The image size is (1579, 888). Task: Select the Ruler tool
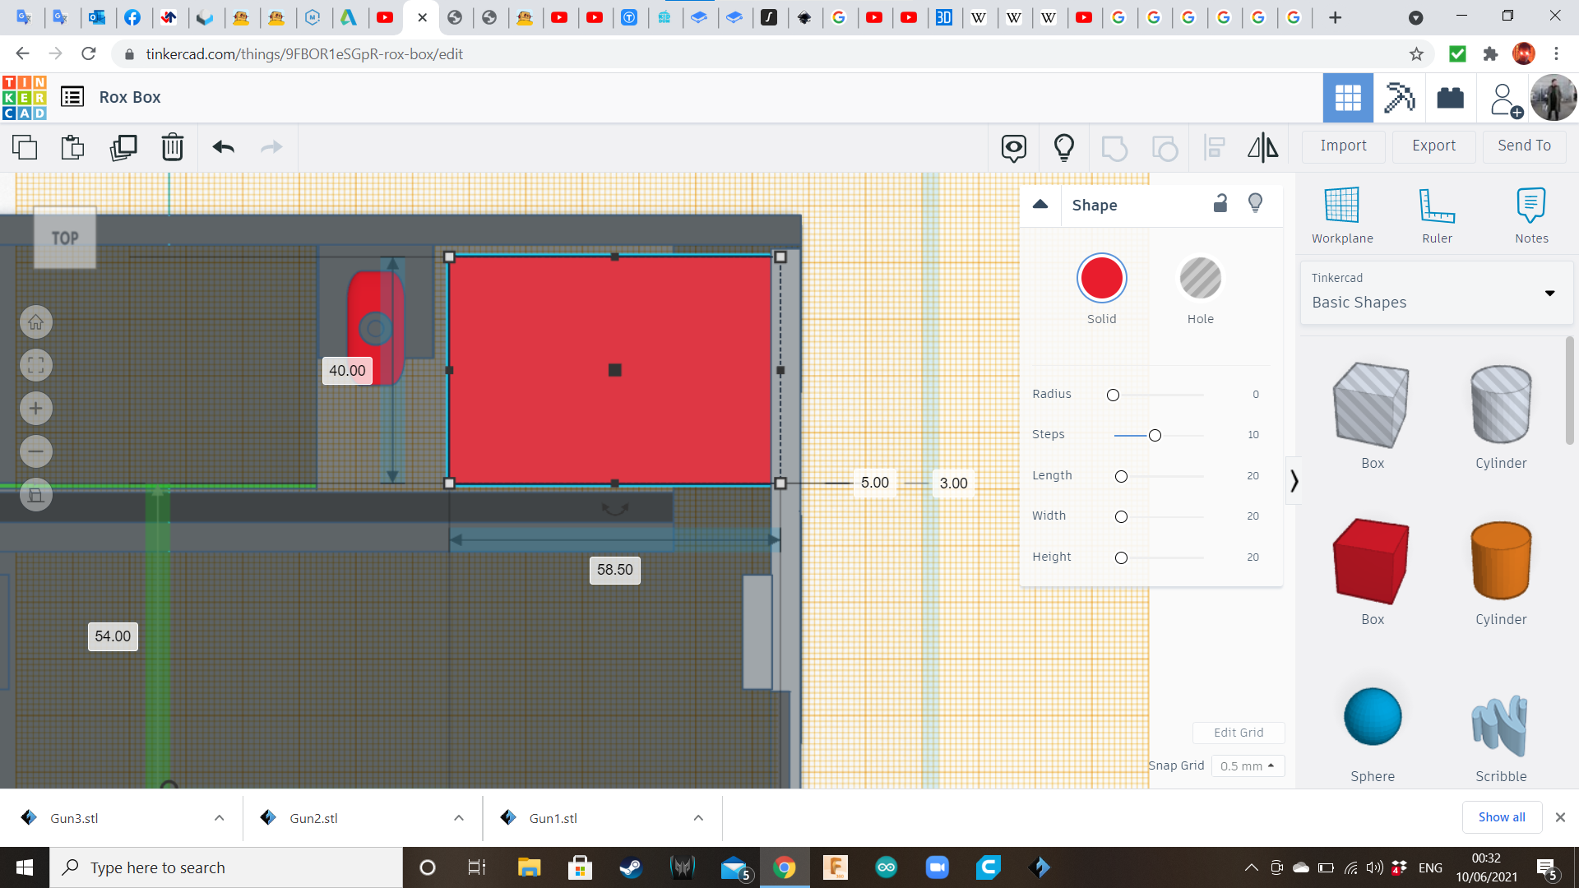point(1437,215)
